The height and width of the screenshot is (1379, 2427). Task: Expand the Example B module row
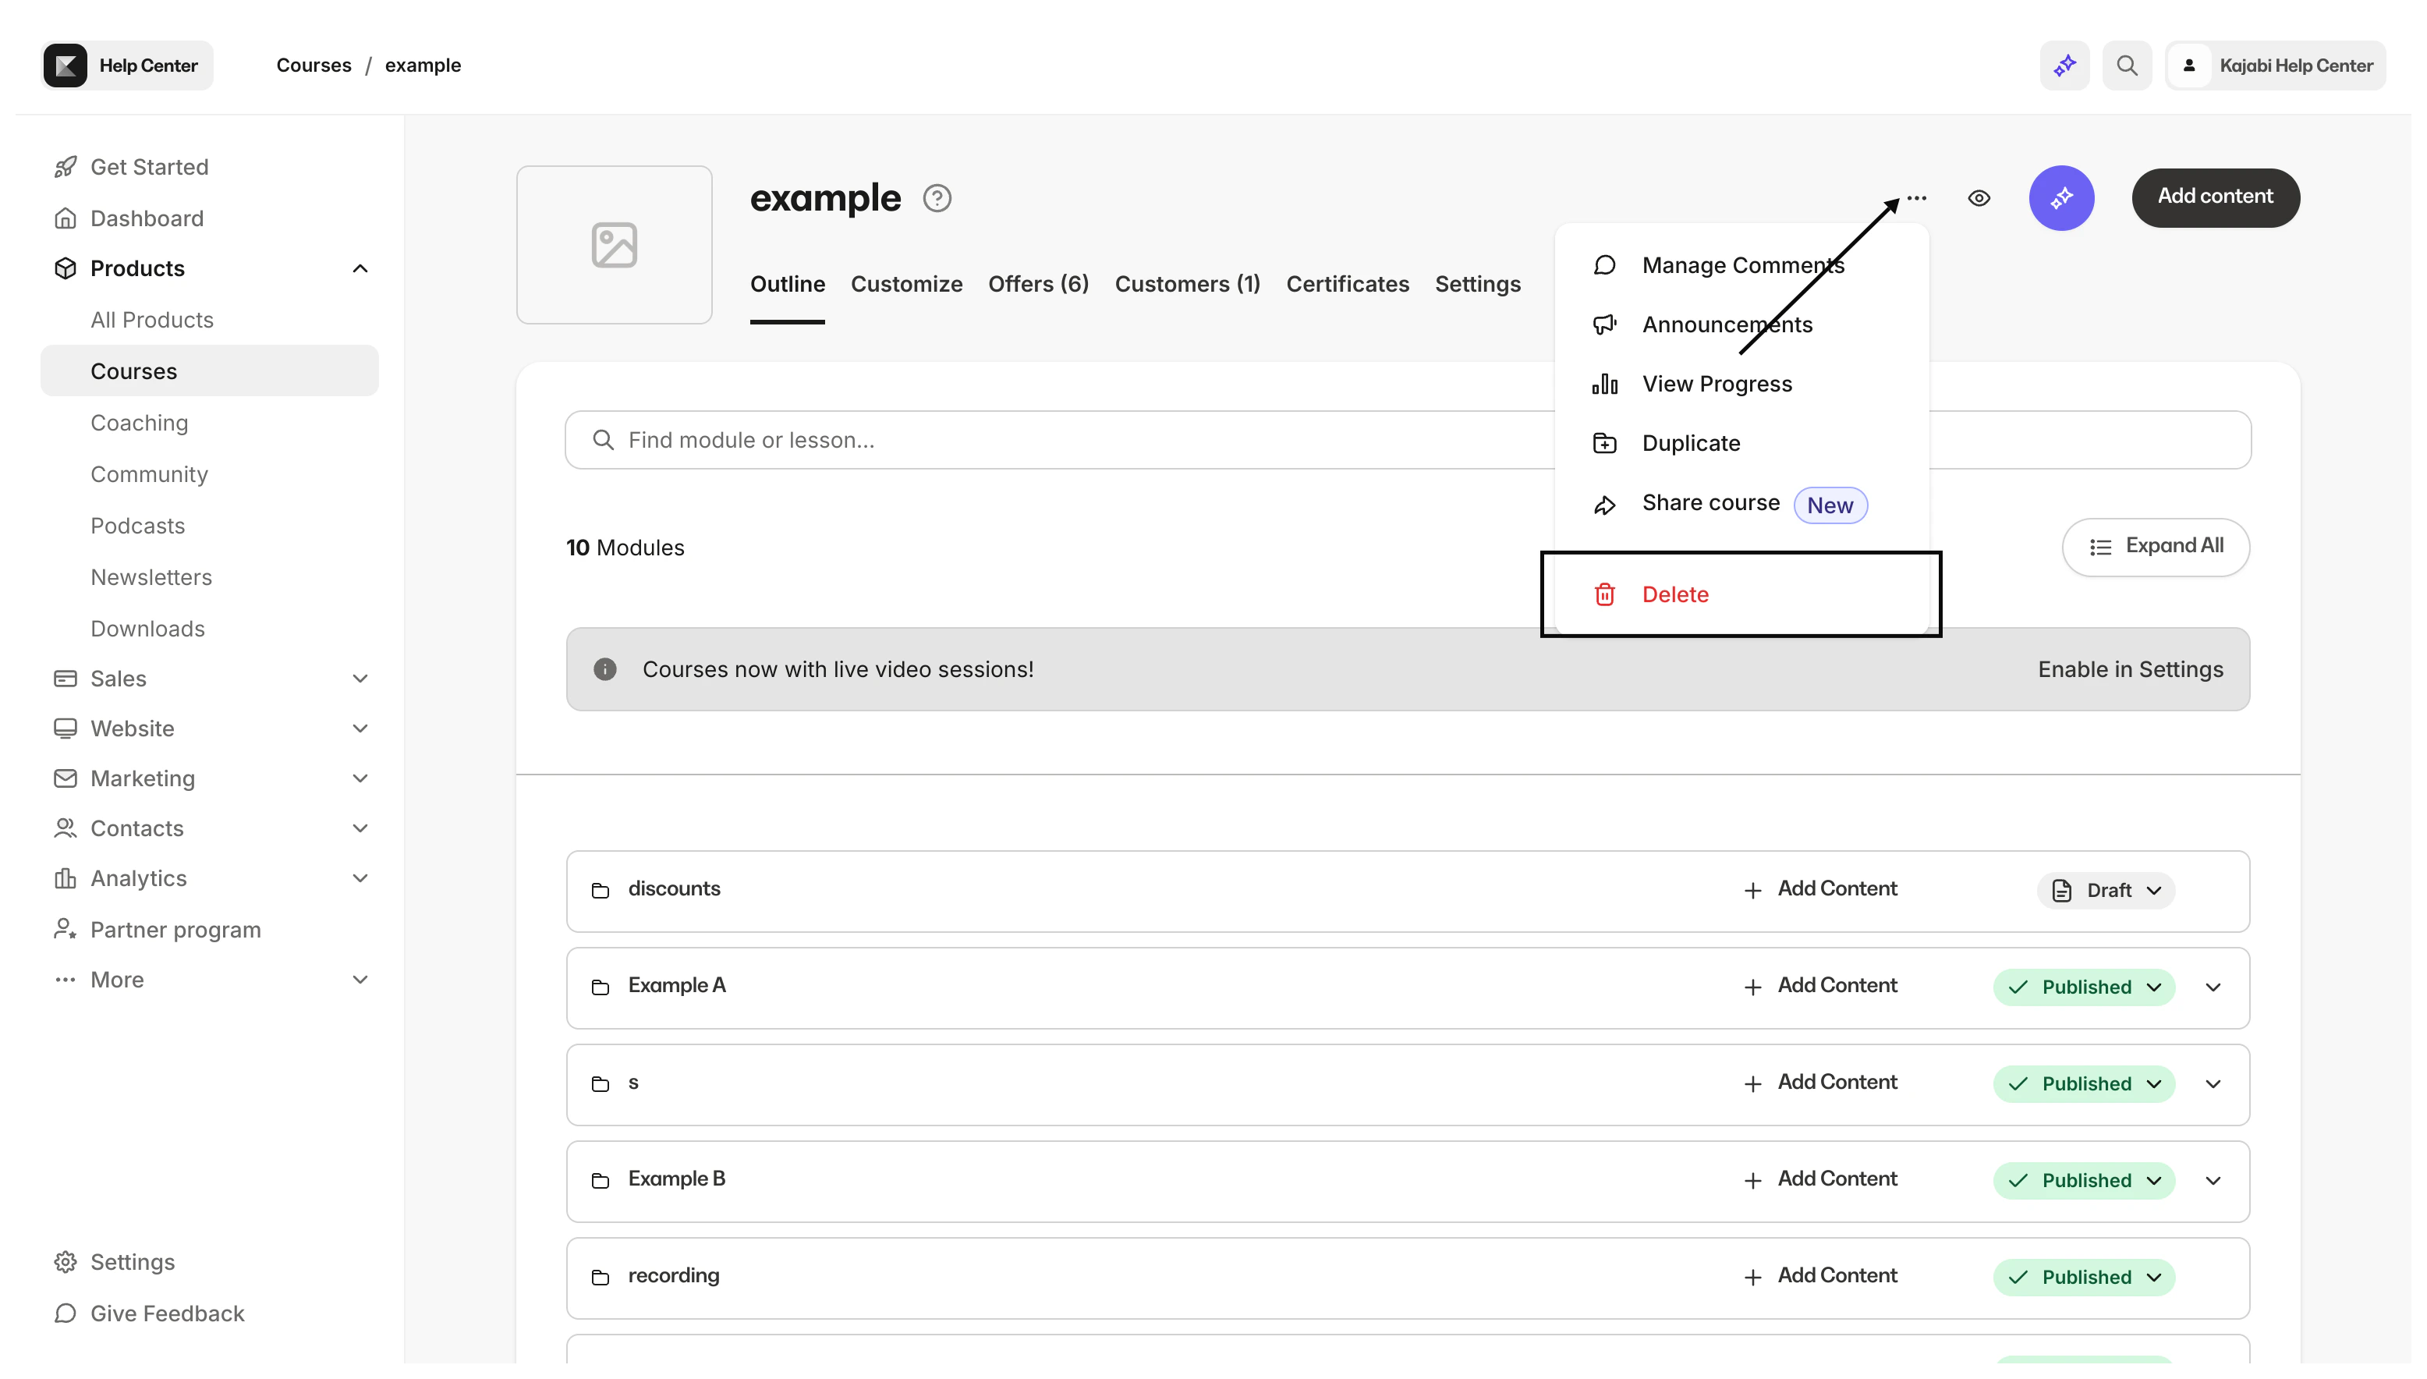(2213, 1180)
